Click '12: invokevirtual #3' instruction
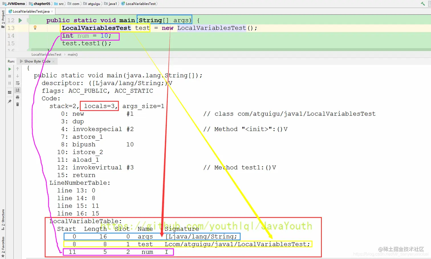Screen dimensions: 431x259 [95, 168]
